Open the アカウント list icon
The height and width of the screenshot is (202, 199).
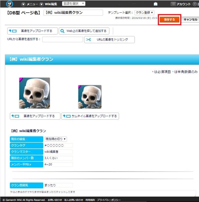coord(173,4)
